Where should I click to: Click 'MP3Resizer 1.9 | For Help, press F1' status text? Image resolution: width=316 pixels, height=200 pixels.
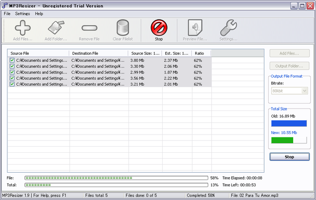[x=34, y=195]
